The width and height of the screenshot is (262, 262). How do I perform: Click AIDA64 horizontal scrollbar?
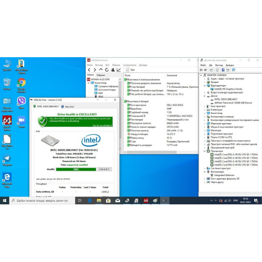coord(152,152)
